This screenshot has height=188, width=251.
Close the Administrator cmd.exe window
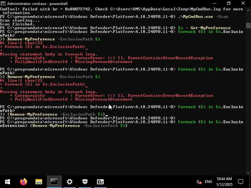pyautogui.click(x=243, y=3)
